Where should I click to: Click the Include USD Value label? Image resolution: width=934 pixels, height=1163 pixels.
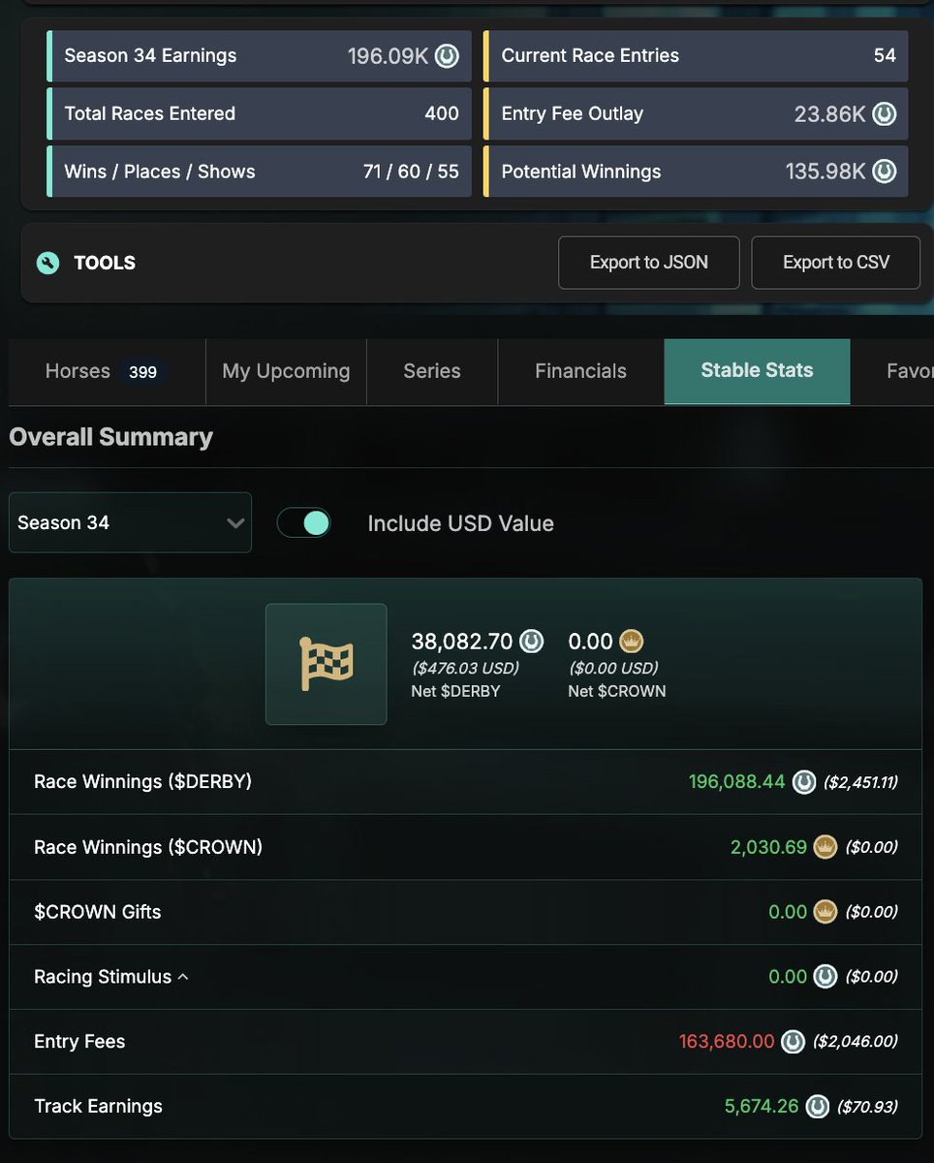click(461, 523)
